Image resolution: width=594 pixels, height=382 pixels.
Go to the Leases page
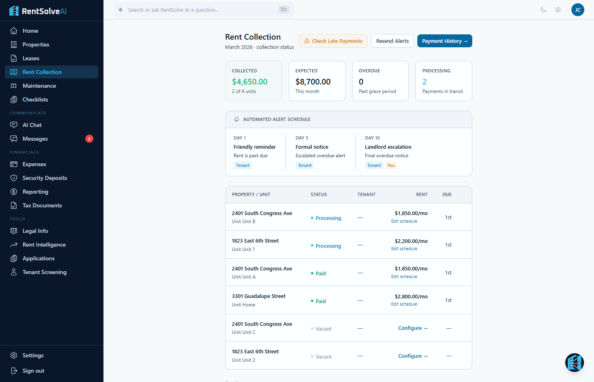pos(31,58)
